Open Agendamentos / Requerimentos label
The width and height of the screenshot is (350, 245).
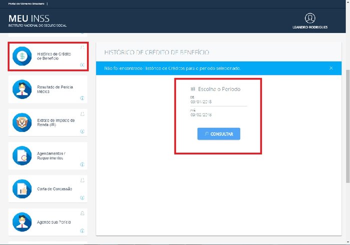(x=51, y=155)
